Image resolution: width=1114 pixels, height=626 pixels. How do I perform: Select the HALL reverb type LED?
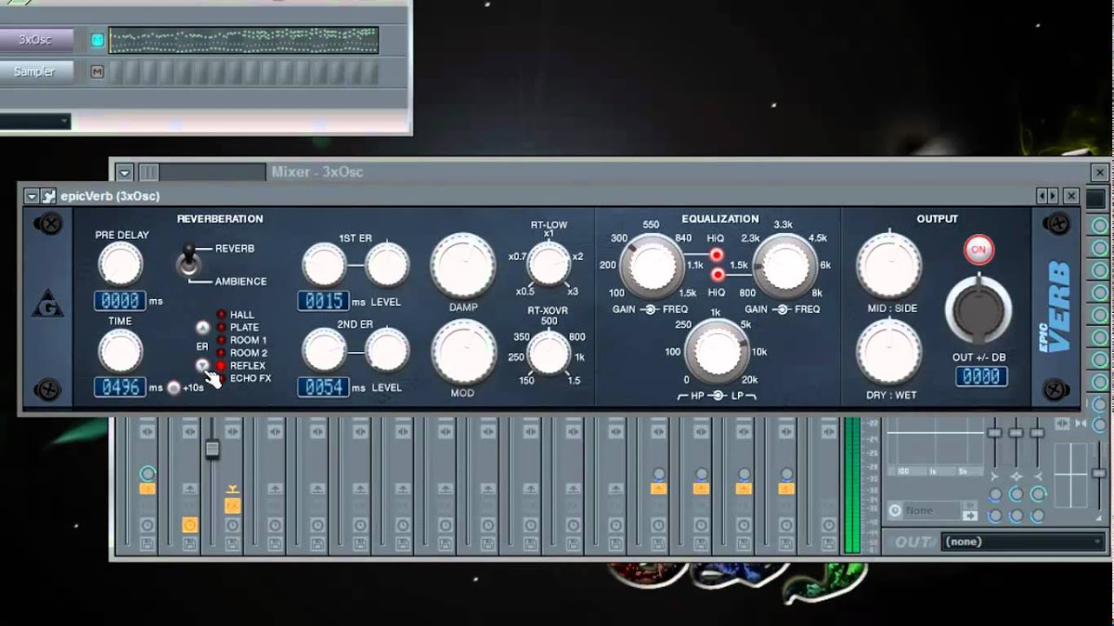221,315
